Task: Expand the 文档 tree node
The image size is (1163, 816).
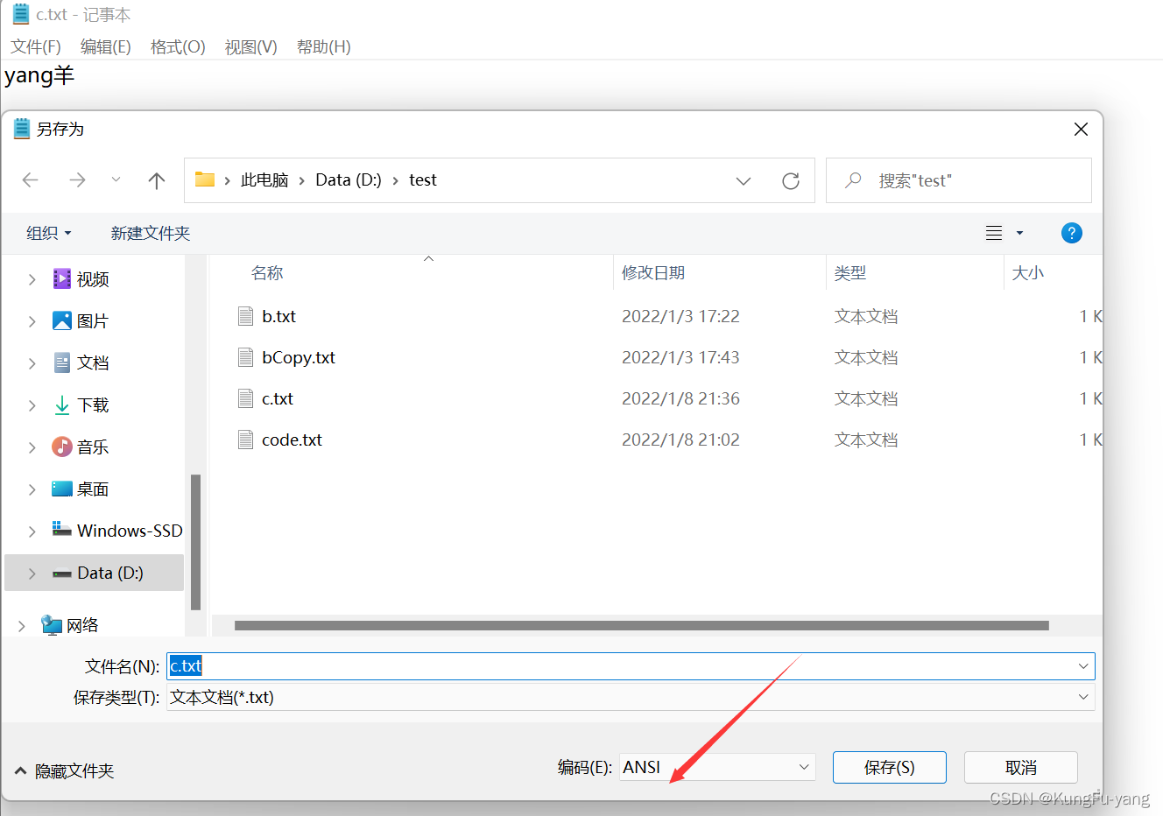Action: [x=32, y=363]
